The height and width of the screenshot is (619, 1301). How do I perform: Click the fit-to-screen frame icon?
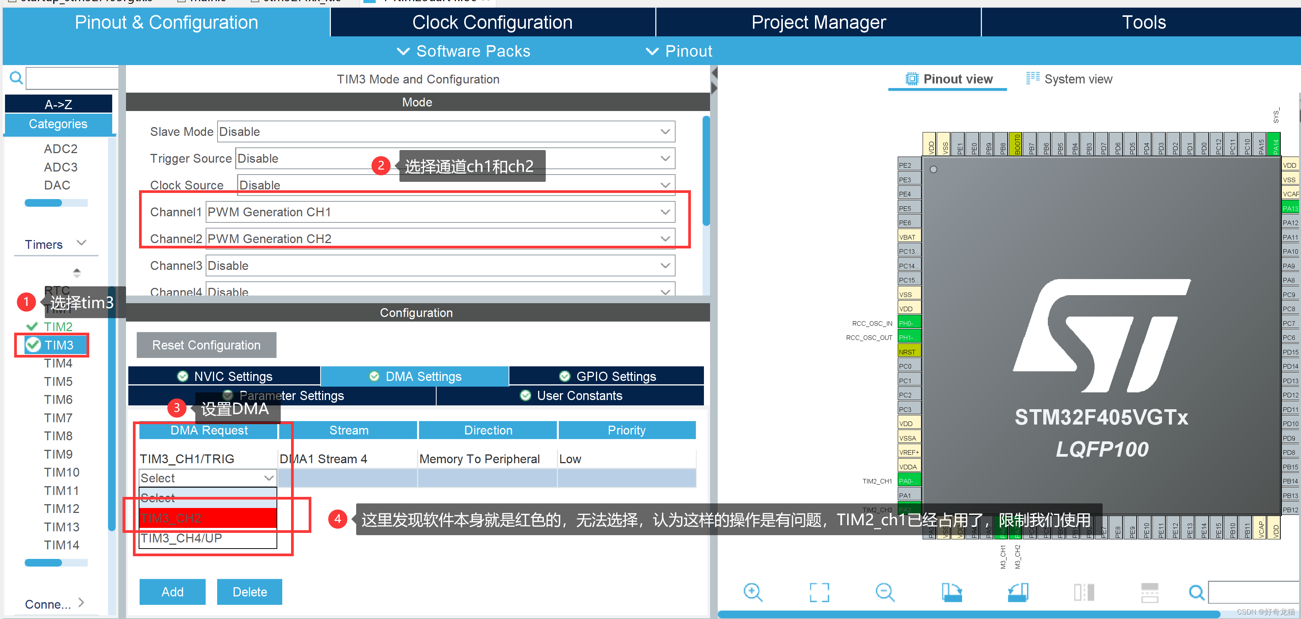(819, 592)
